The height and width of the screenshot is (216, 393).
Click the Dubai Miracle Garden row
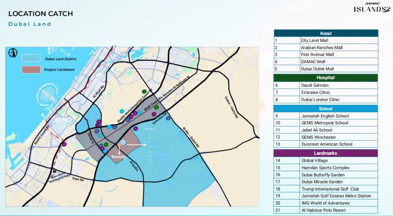click(326, 182)
